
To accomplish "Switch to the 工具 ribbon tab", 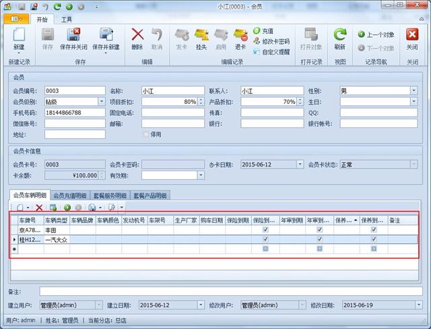I will [x=67, y=20].
